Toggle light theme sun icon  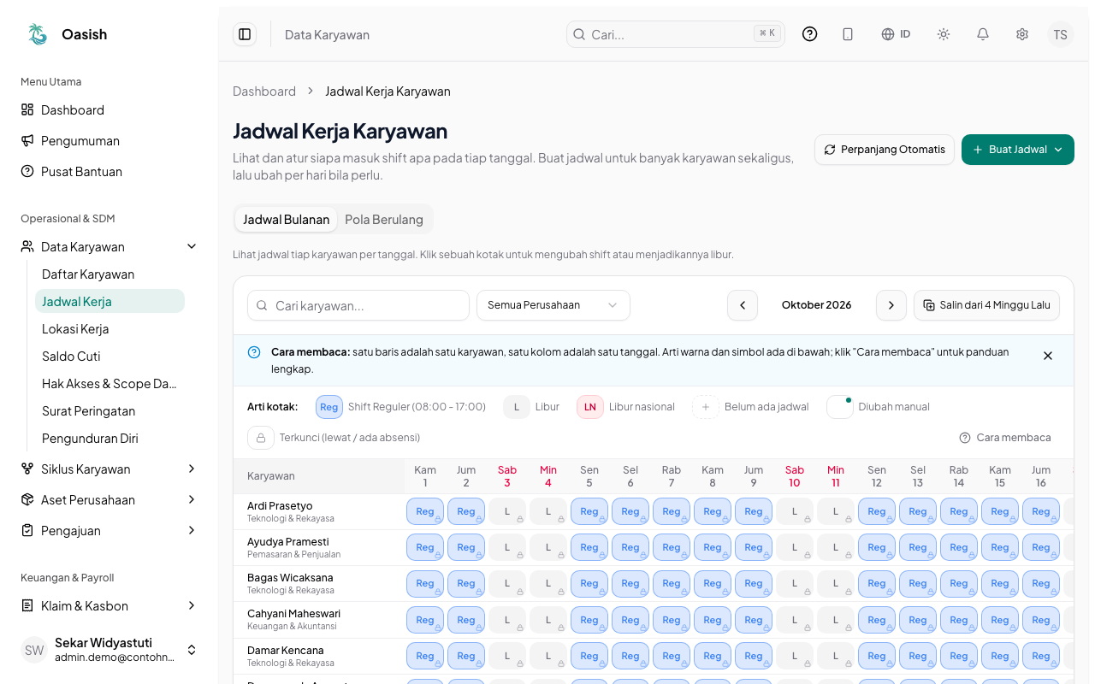[944, 34]
